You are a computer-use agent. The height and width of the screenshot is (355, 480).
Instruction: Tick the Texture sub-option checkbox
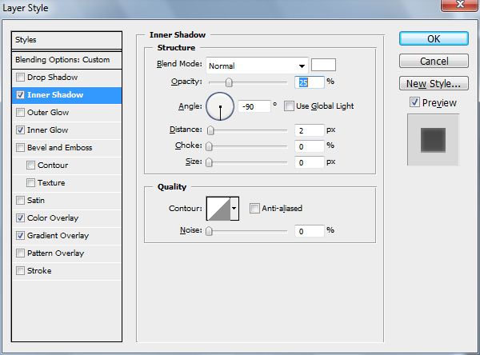(30, 183)
